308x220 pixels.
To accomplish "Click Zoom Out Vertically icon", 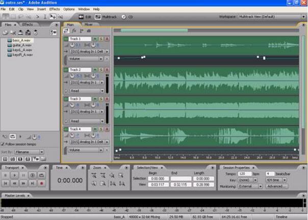I will [122, 183].
